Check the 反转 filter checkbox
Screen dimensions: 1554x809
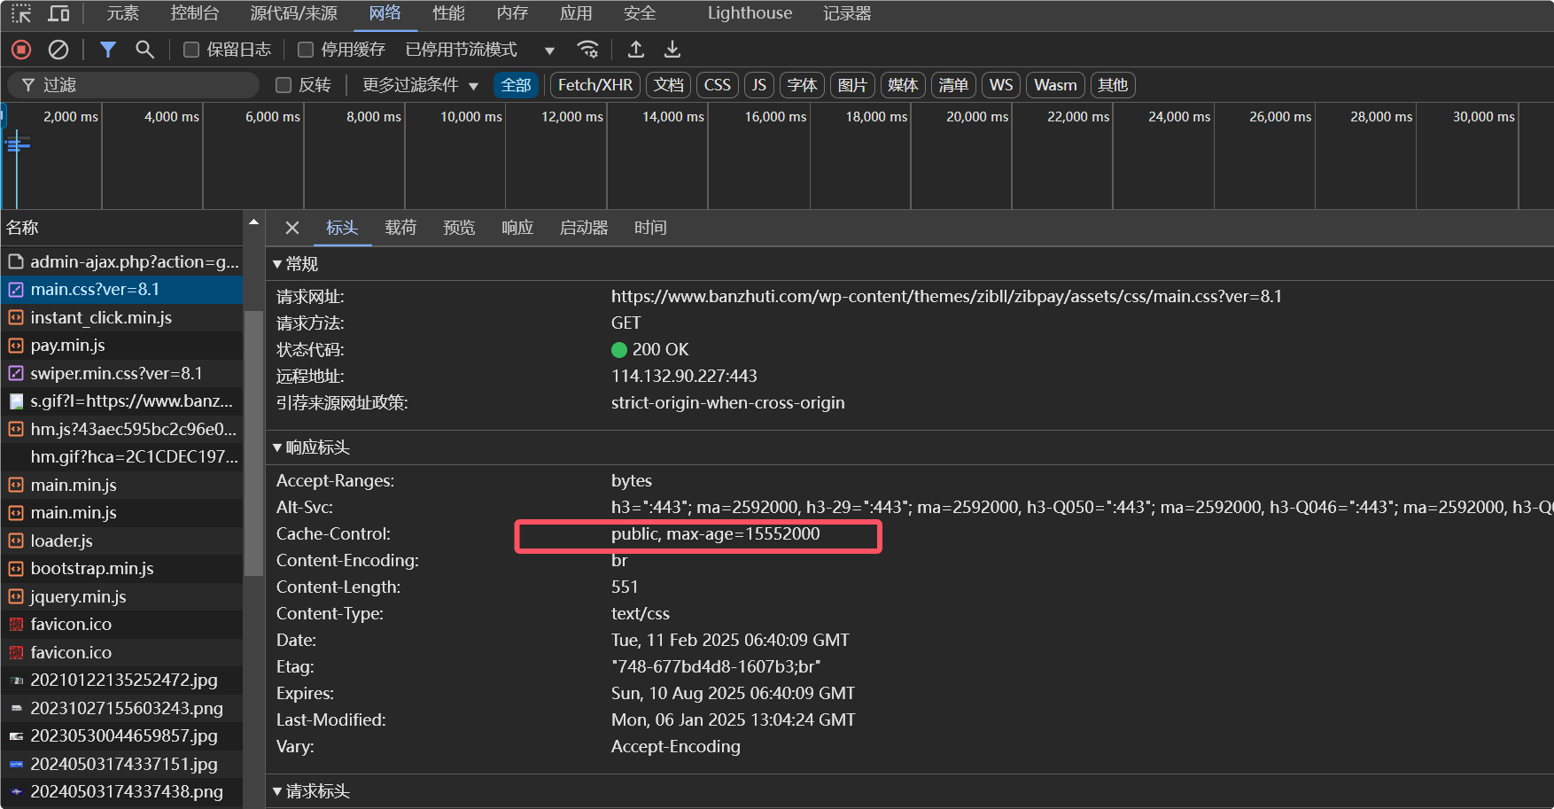coord(284,85)
